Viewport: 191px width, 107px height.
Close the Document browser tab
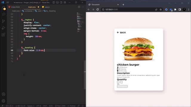tap(118, 5)
